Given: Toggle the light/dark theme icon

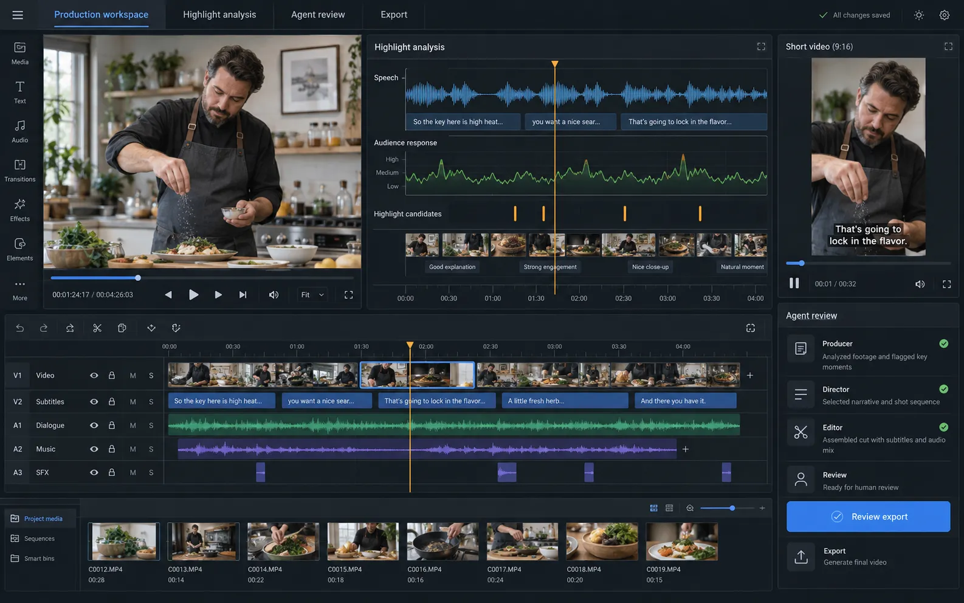Looking at the screenshot, I should pyautogui.click(x=919, y=15).
